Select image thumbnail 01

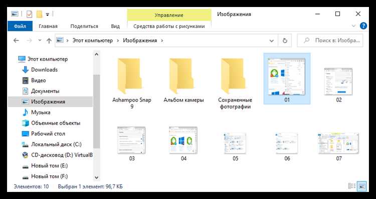coord(287,79)
